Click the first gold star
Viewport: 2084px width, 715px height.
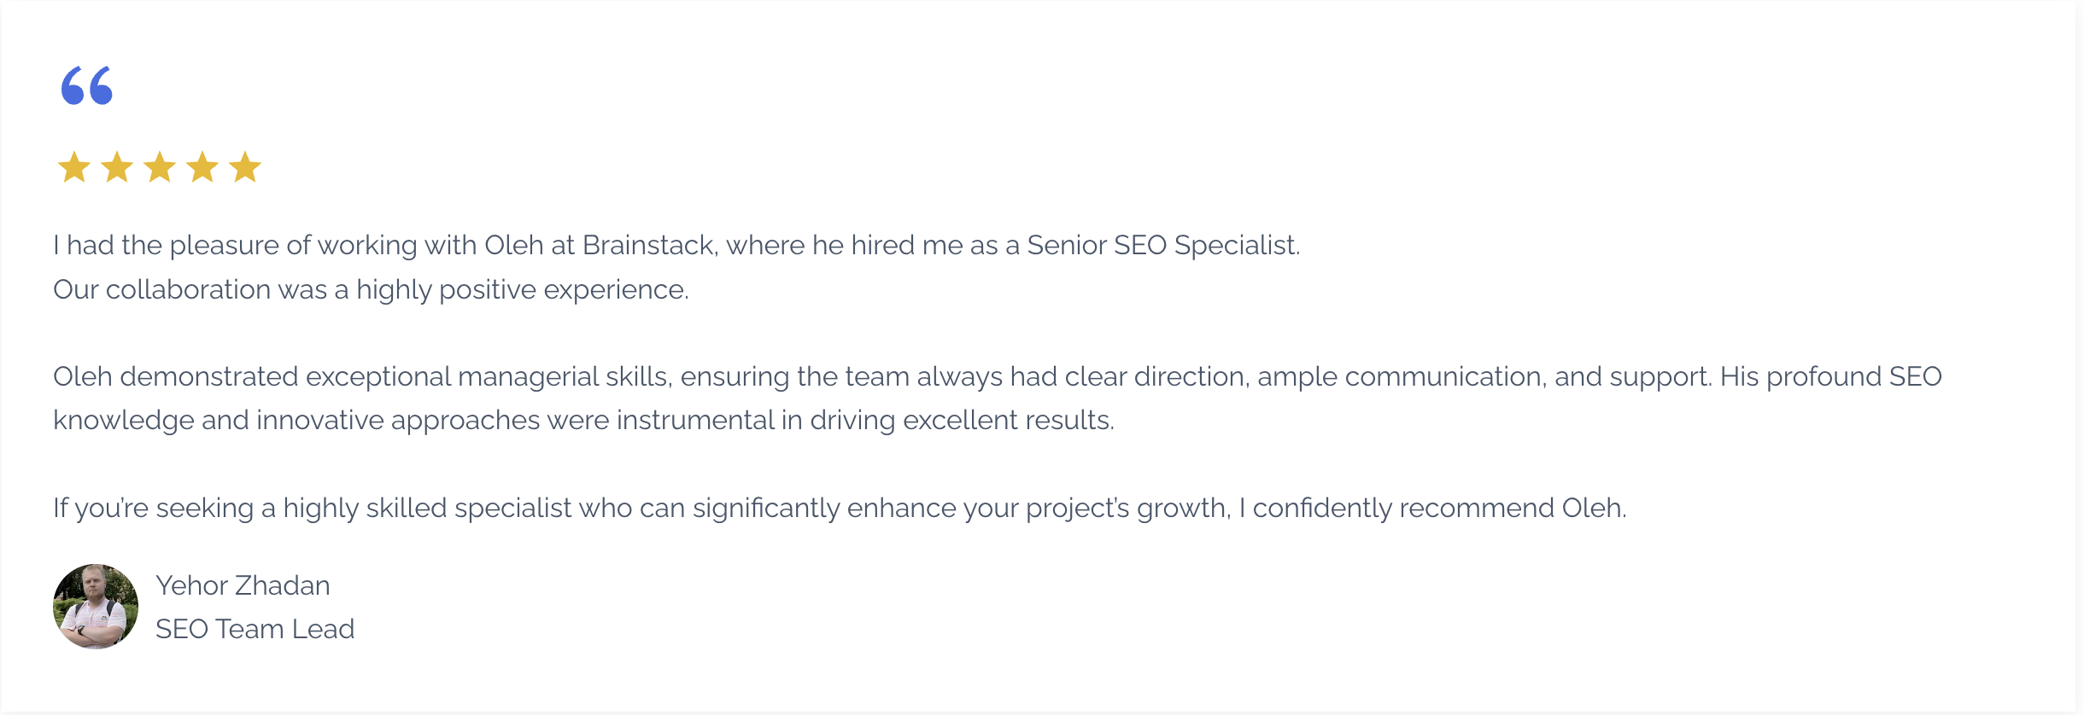pyautogui.click(x=74, y=166)
